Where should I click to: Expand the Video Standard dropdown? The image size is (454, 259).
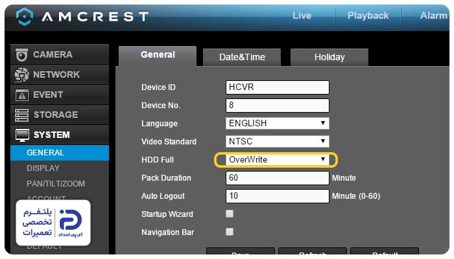tap(277, 141)
